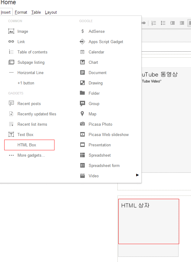Open the Table menu
The height and width of the screenshot is (262, 191).
pyautogui.click(x=36, y=12)
